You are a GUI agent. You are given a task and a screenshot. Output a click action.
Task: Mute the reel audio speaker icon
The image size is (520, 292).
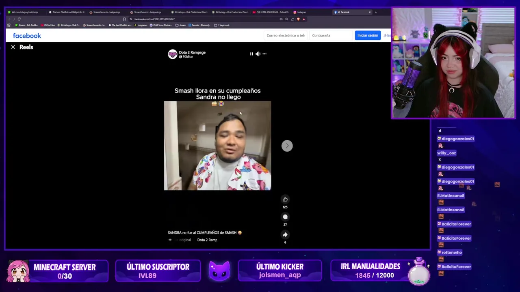point(258,54)
